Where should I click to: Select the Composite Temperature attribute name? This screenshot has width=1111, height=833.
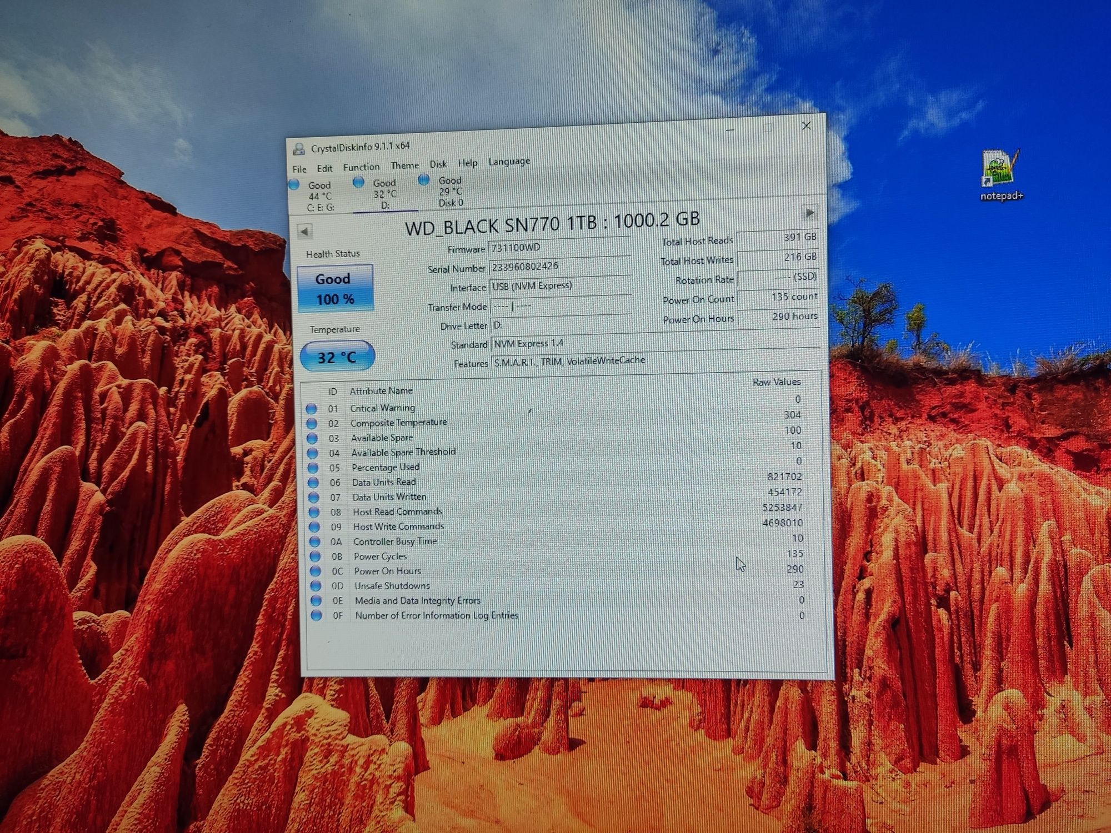398,423
